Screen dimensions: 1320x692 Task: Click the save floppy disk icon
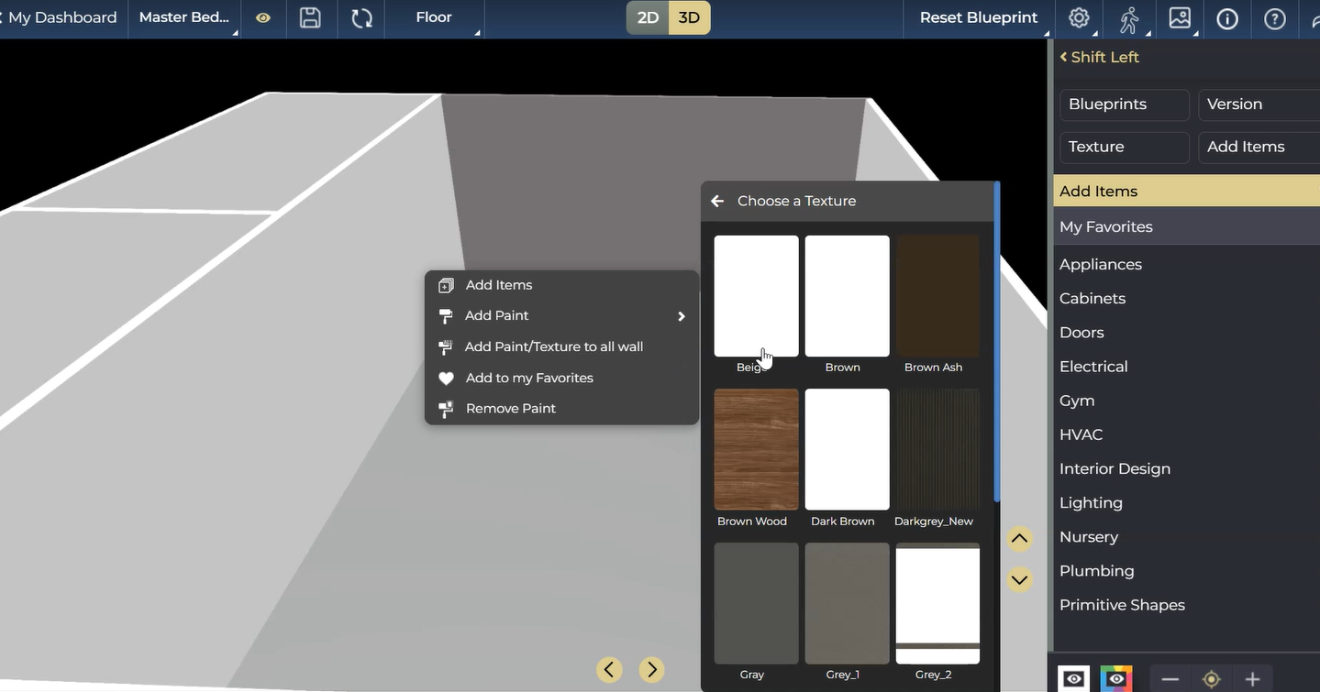pyautogui.click(x=310, y=17)
